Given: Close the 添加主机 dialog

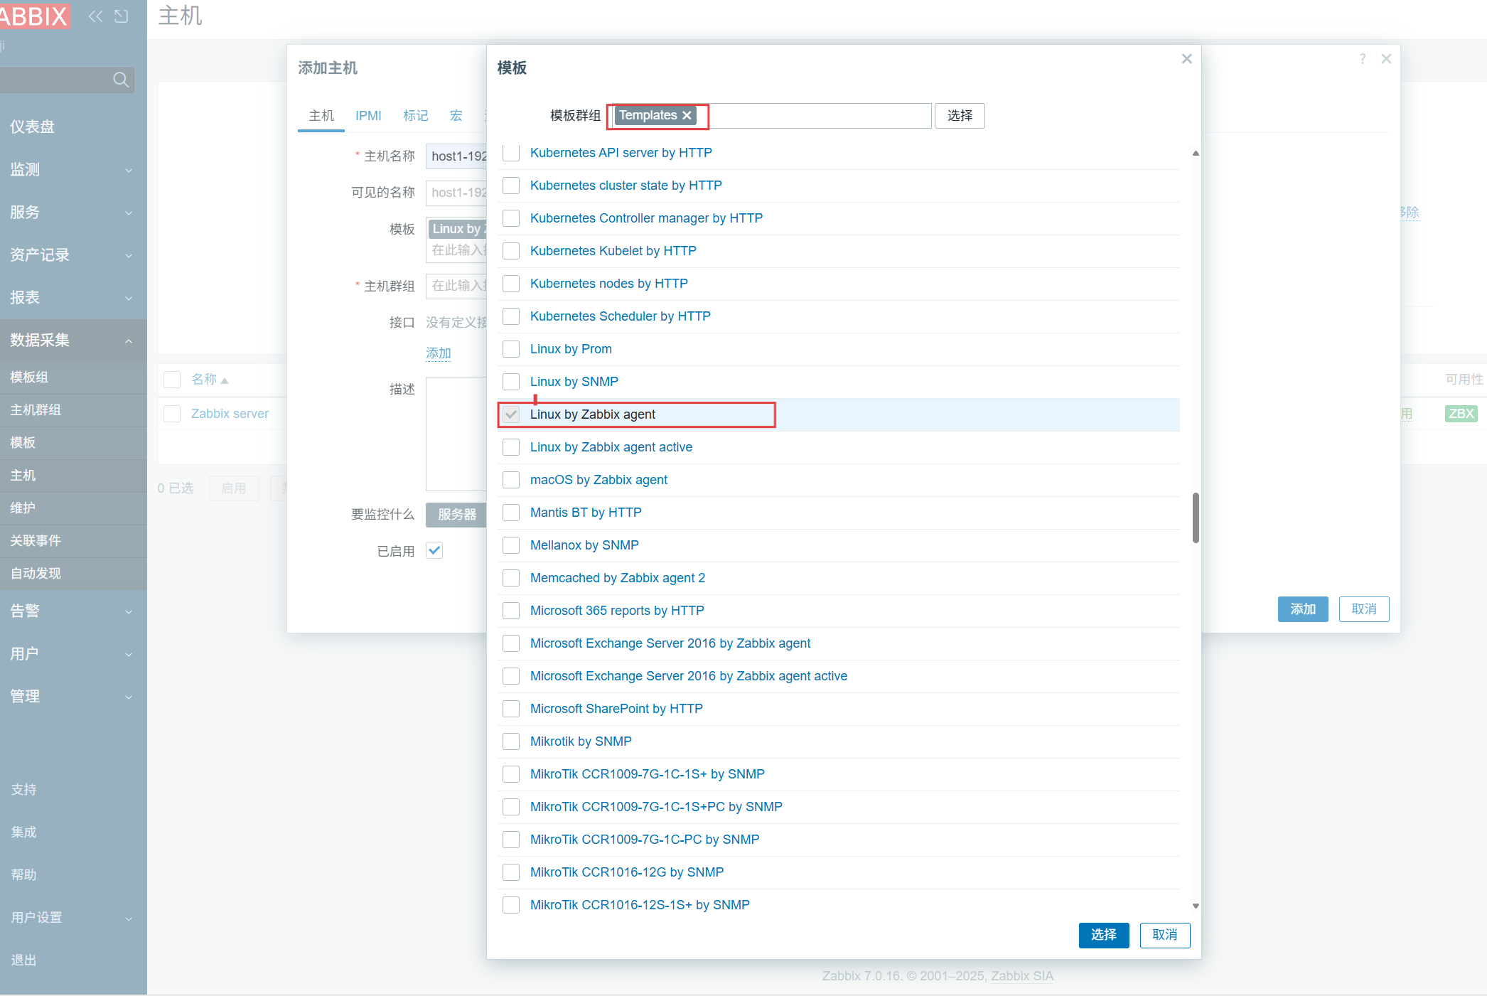Looking at the screenshot, I should point(1386,58).
